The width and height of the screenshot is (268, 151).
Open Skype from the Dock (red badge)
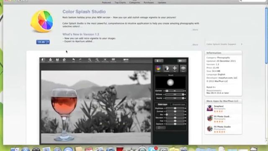[x=152, y=149]
